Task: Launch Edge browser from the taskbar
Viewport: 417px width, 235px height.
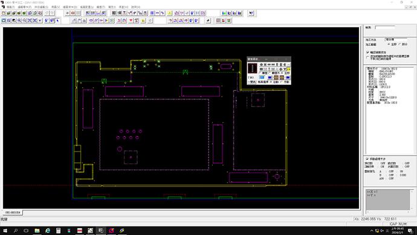Action: 48,231
